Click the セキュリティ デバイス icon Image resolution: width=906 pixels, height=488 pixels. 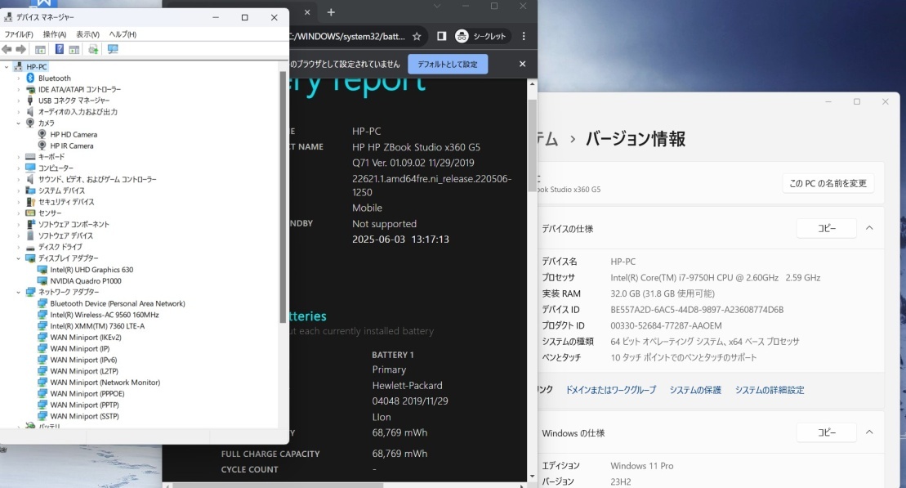(x=30, y=202)
